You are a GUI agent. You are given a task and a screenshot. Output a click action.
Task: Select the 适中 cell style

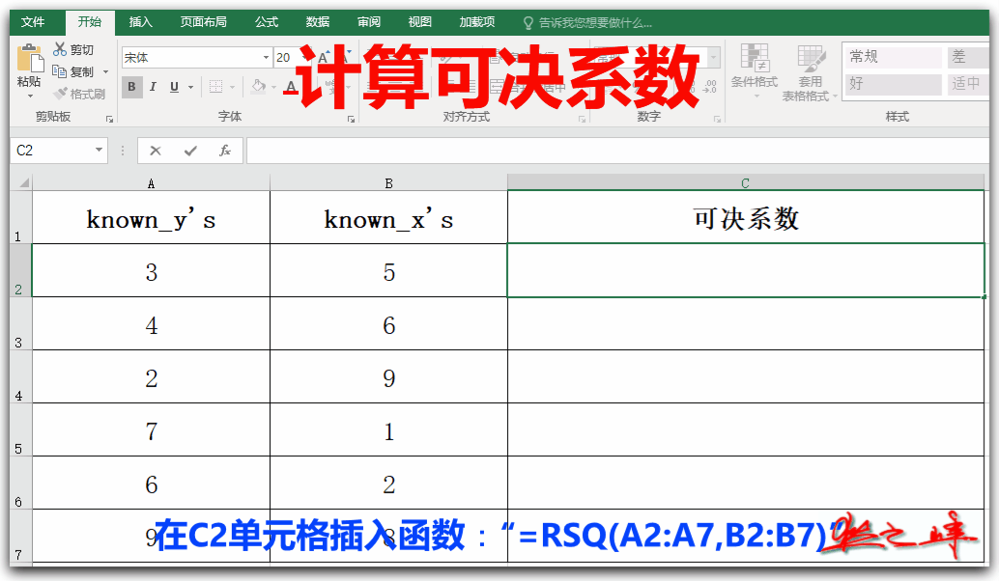pyautogui.click(x=968, y=83)
